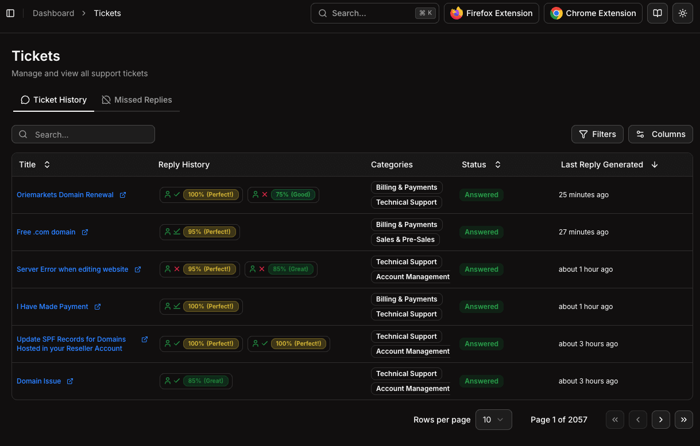Click Sales & Pre-Sales category tag

(405, 240)
